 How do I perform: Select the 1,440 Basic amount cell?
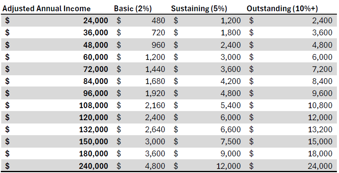click(x=155, y=69)
